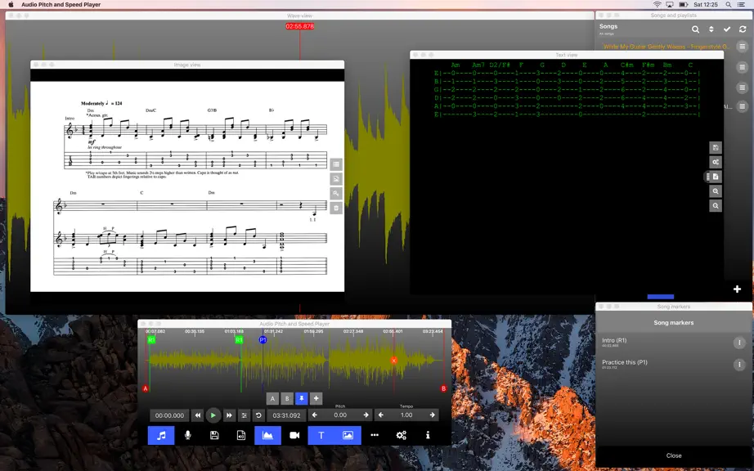Click the Wi-Fi icon in the menu bar
The height and width of the screenshot is (471, 754).
click(x=657, y=4)
